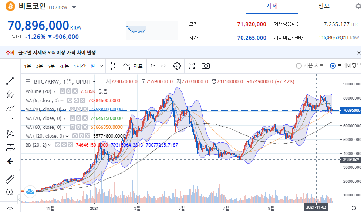Expand the MA (20, close, 0) chevron

64,118
